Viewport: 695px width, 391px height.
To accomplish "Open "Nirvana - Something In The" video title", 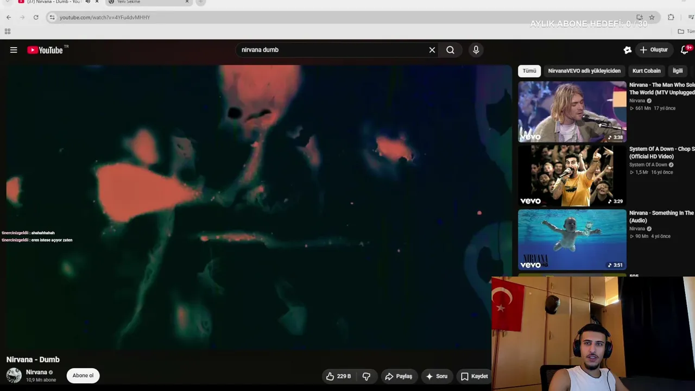I will [662, 217].
